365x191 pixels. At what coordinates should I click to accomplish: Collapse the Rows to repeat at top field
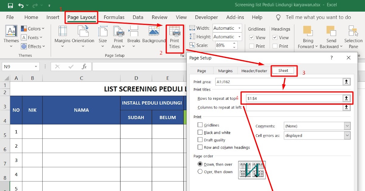[347, 98]
